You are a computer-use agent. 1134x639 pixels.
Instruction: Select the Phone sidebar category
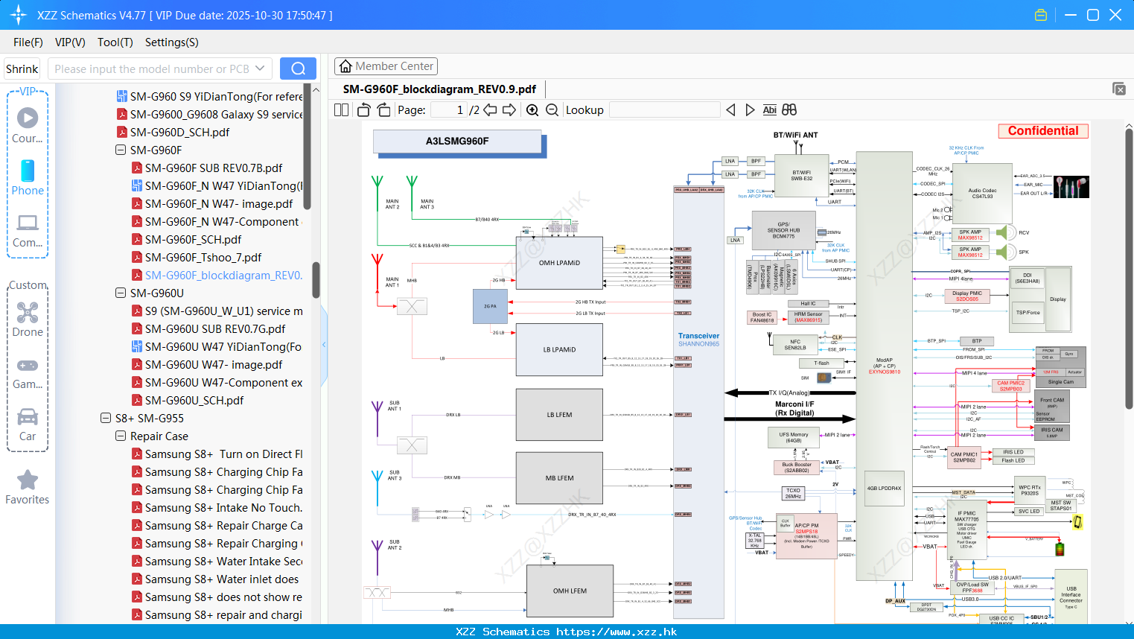(x=28, y=178)
